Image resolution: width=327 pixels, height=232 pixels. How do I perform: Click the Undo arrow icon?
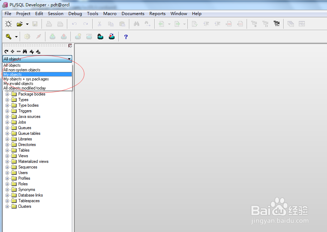[74, 24]
